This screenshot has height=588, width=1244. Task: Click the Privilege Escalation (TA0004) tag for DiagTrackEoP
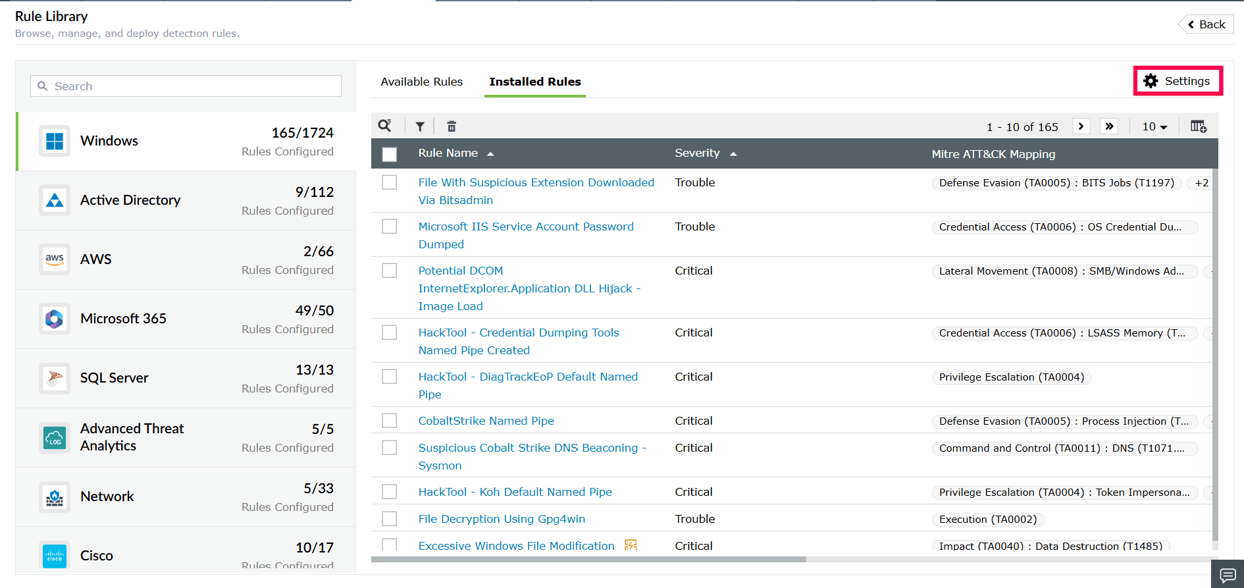[1012, 377]
